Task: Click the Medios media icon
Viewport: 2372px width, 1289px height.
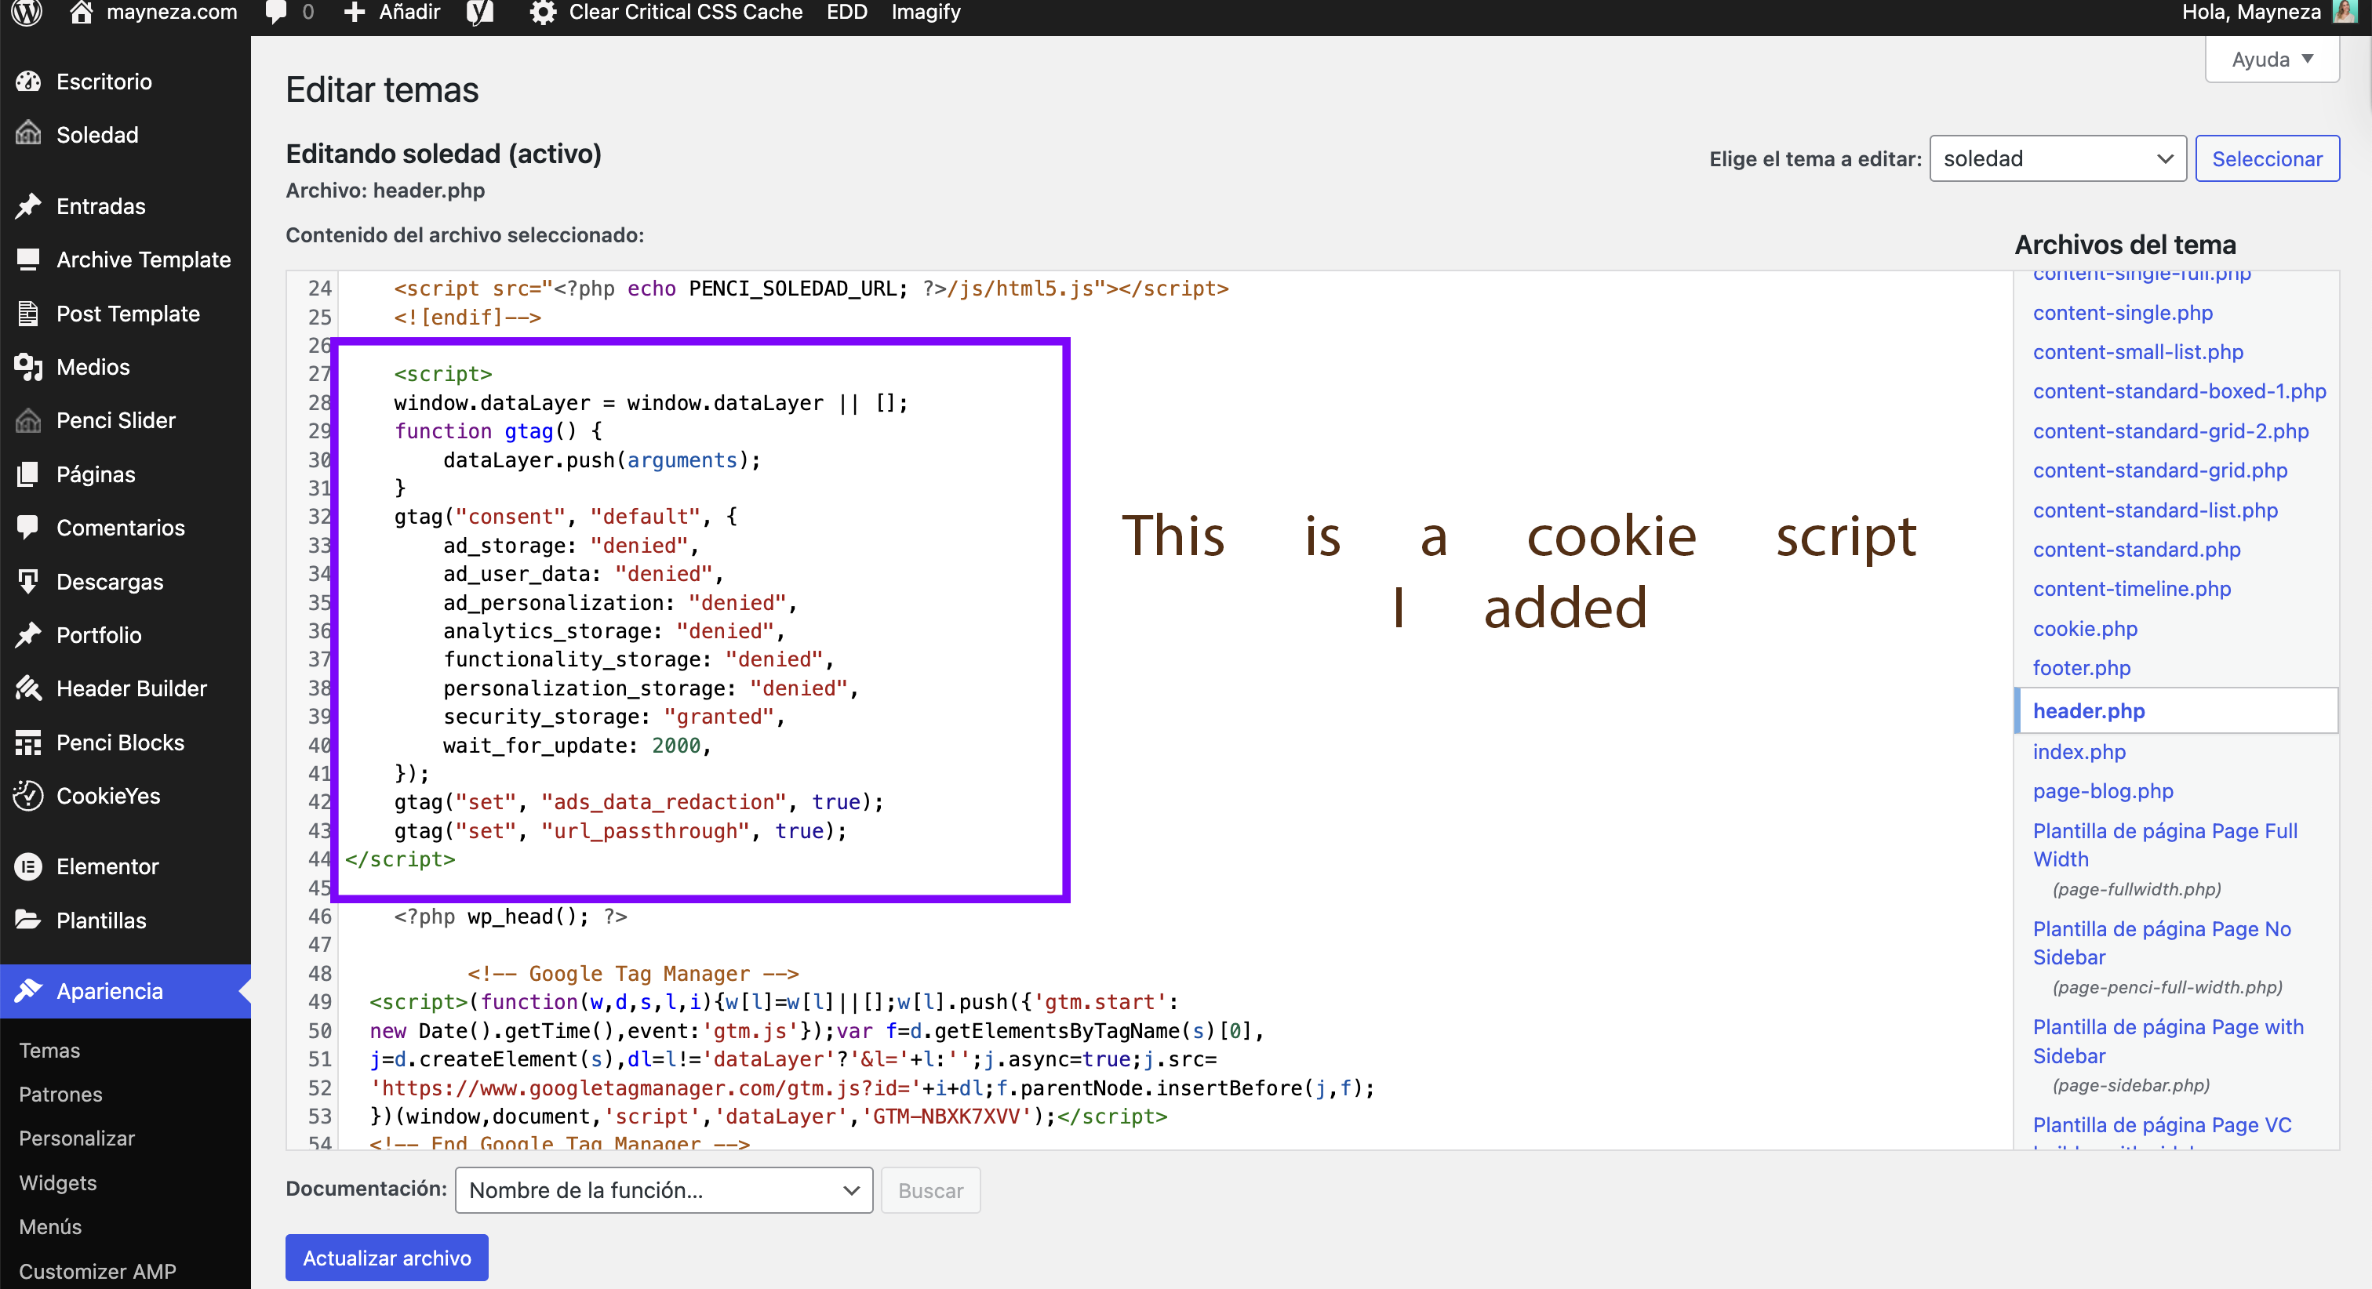Action: coord(28,366)
